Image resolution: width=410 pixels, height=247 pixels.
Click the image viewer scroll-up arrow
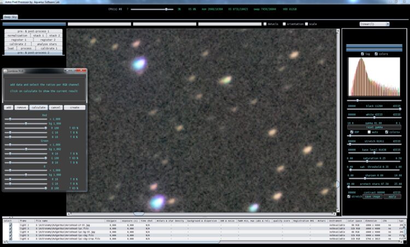tap(338, 31)
